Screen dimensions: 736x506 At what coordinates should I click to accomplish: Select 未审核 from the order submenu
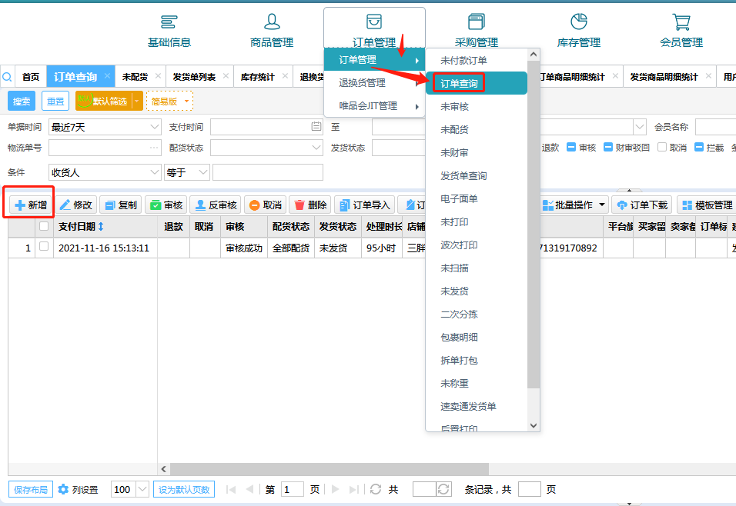tap(454, 107)
